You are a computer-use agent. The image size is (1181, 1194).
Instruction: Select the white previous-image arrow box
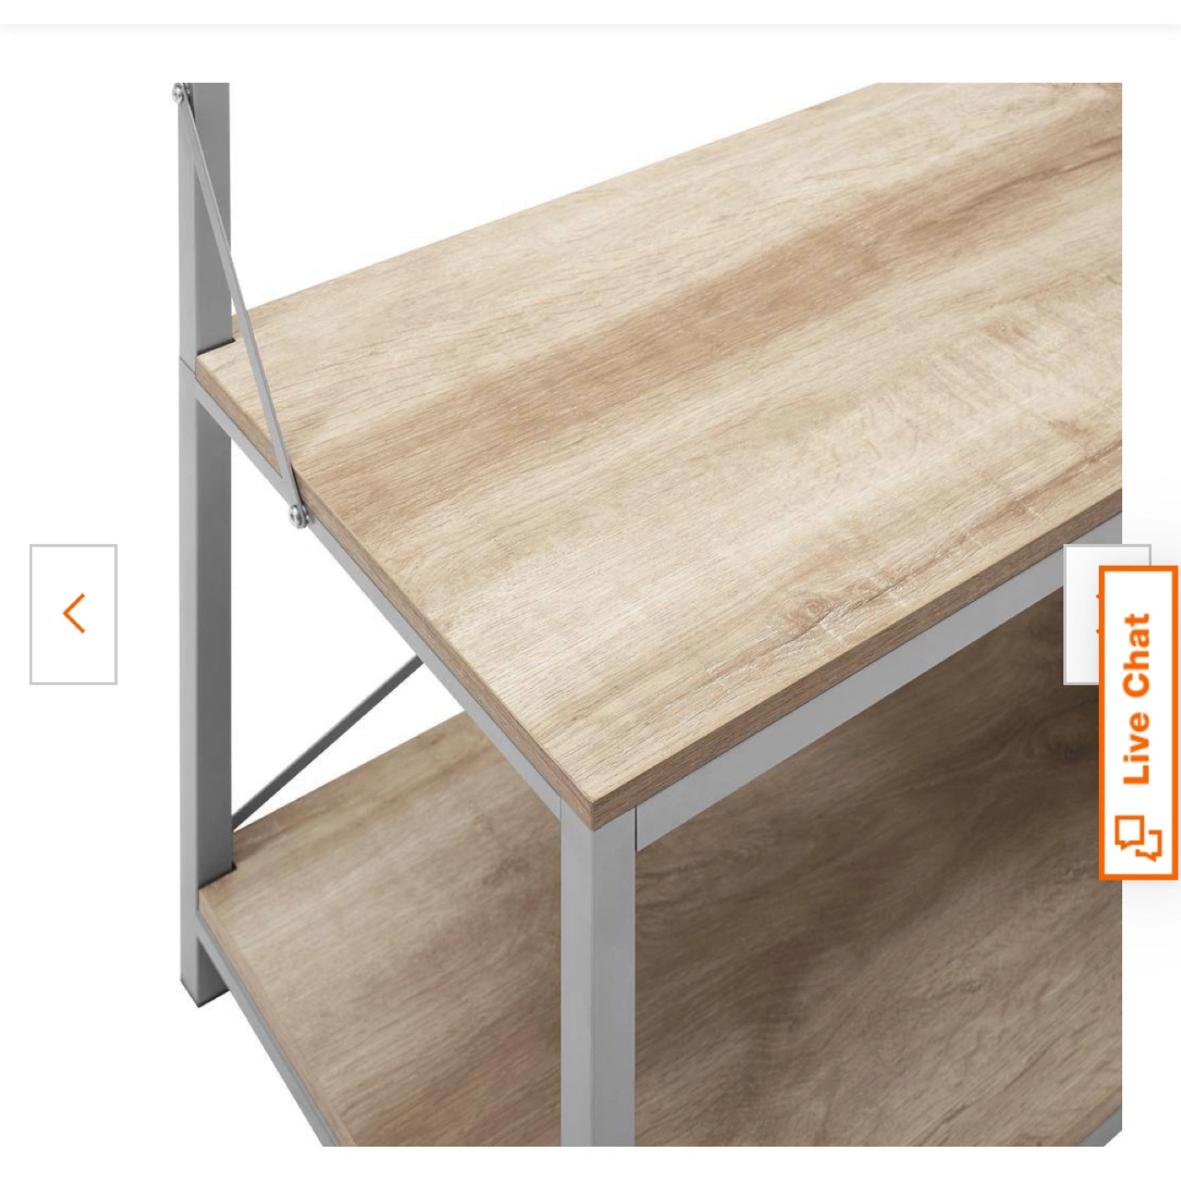point(74,614)
